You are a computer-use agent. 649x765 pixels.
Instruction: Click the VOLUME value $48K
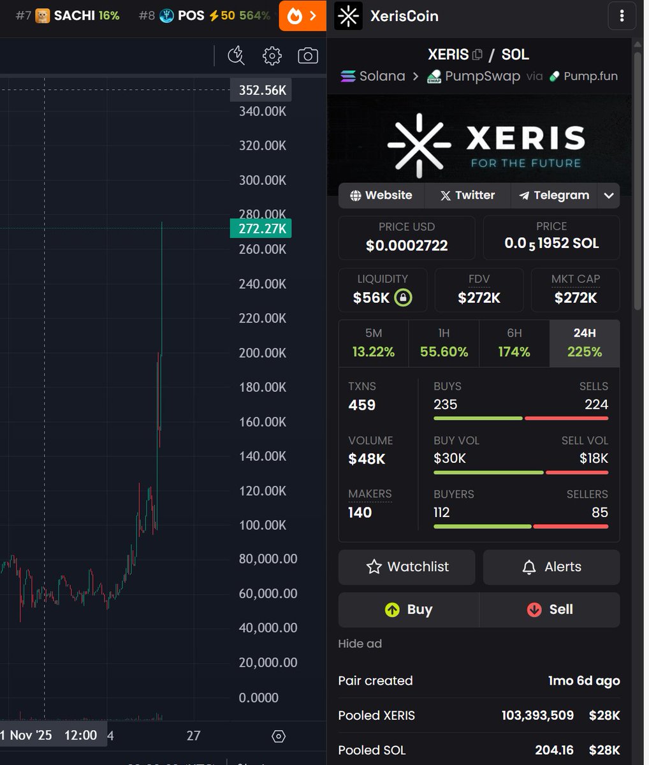(367, 459)
